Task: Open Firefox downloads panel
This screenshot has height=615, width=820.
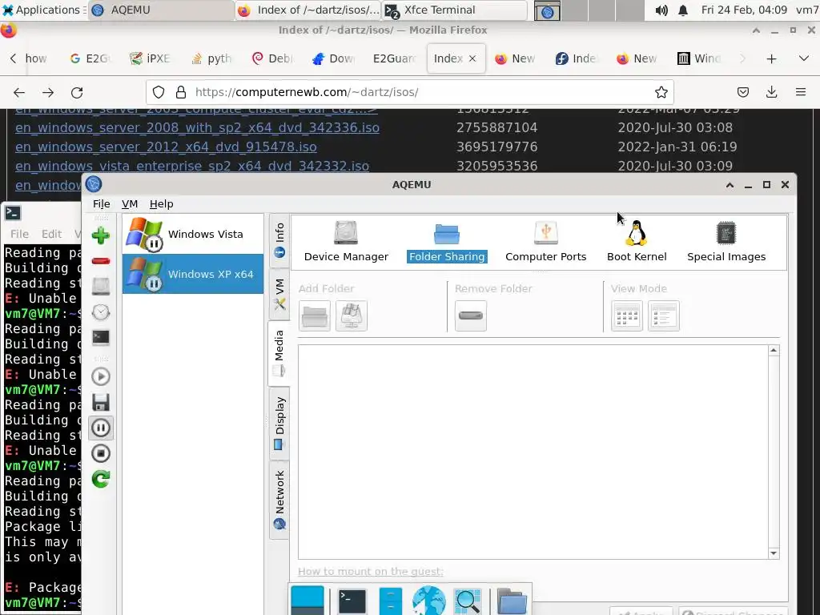Action: [x=771, y=93]
